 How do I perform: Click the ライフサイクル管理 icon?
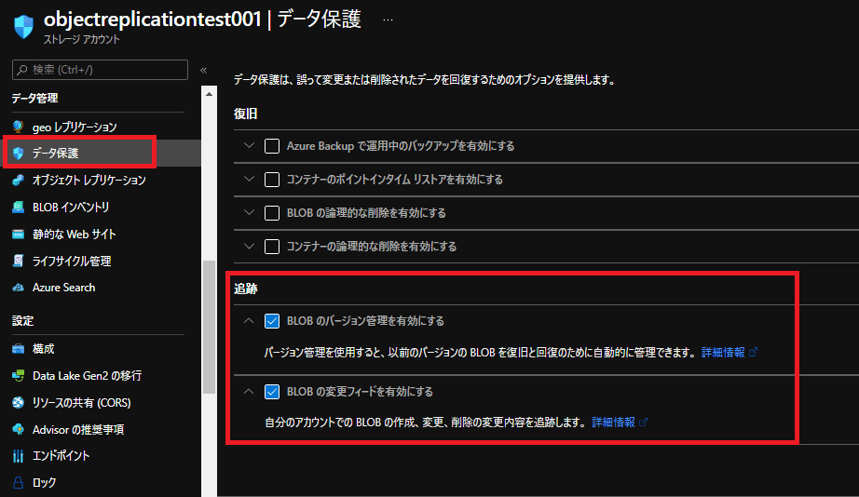point(18,262)
